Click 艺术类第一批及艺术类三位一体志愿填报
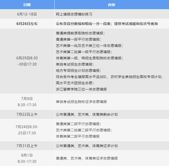This screenshot has height=167, width=169. [89, 46]
